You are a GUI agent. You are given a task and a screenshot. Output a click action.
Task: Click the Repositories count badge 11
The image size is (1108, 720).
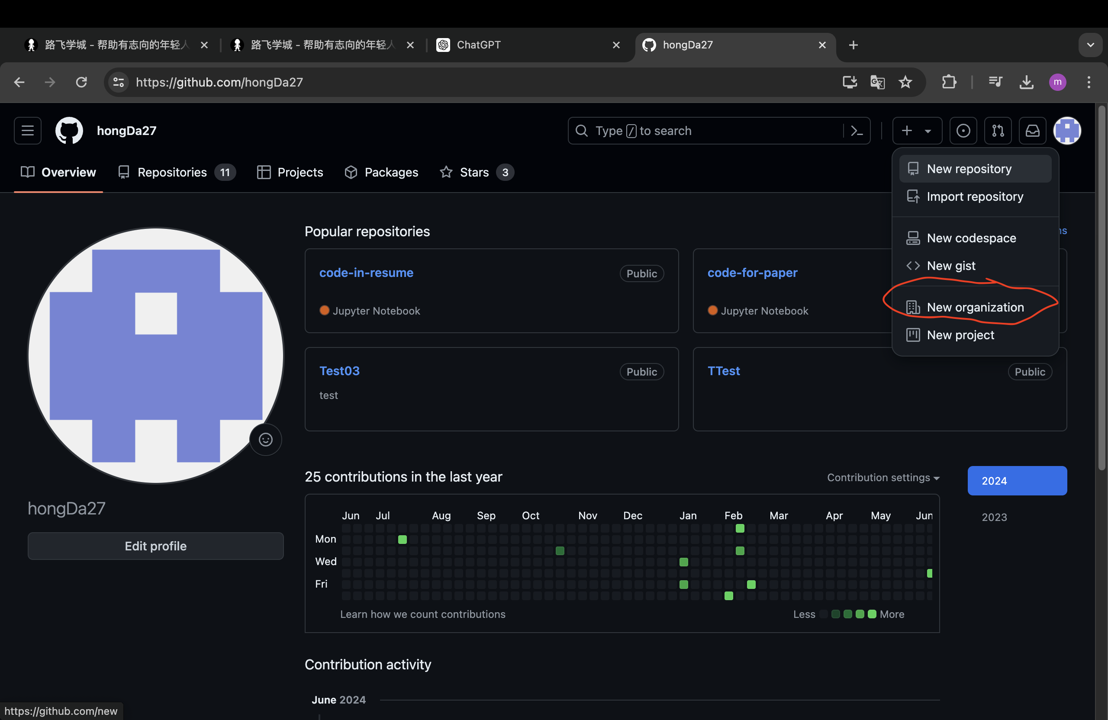coord(225,172)
